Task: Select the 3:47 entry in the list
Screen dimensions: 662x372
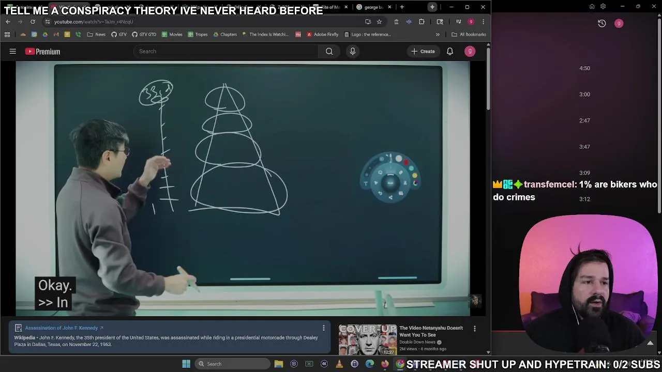Action: 584,147
